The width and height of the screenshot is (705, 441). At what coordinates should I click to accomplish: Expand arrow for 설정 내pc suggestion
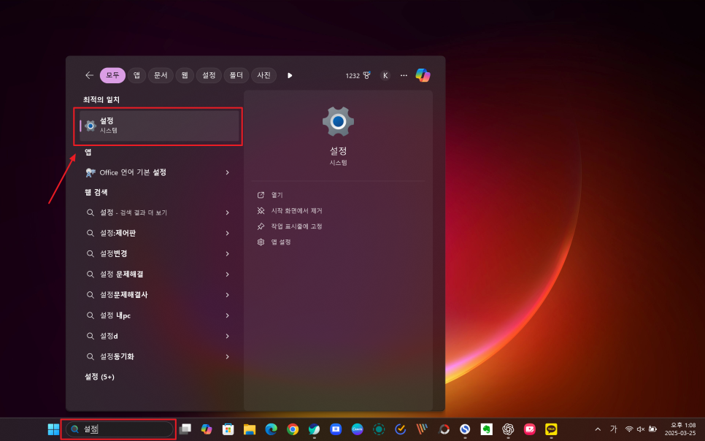228,315
